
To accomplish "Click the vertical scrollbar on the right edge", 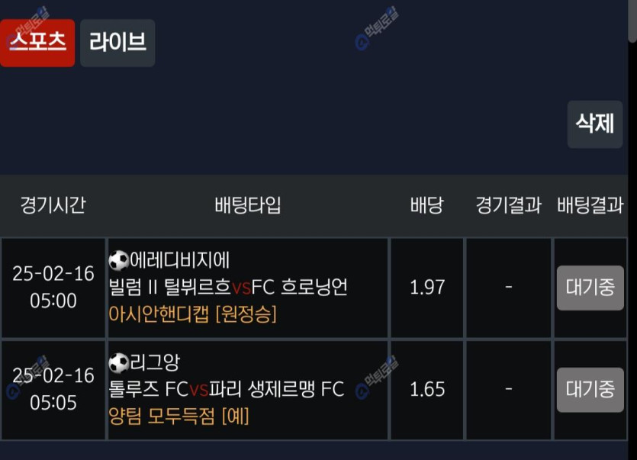I will 632,23.
